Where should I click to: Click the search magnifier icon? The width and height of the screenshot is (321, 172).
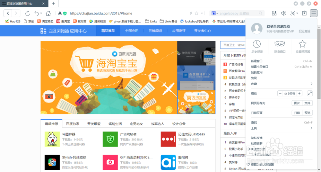260,13
